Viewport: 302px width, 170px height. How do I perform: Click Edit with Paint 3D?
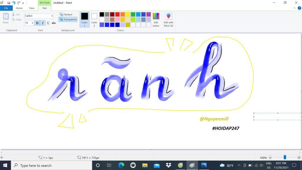pyautogui.click(x=168, y=19)
